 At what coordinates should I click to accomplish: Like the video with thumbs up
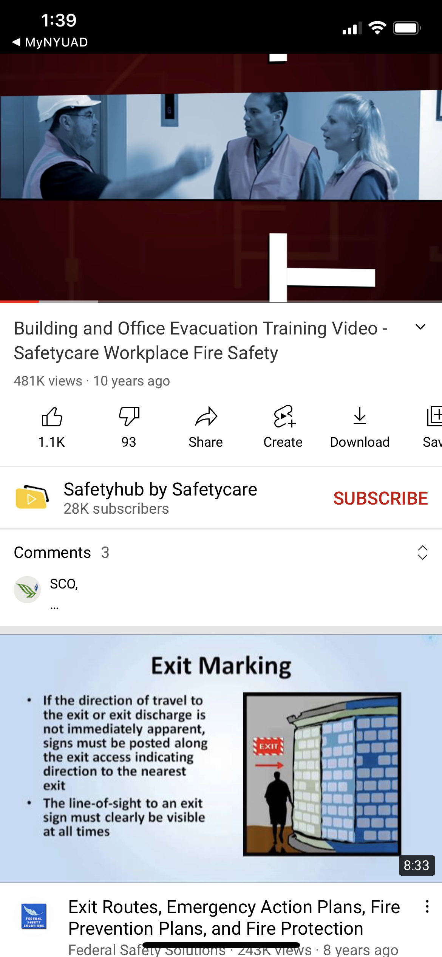pos(52,417)
